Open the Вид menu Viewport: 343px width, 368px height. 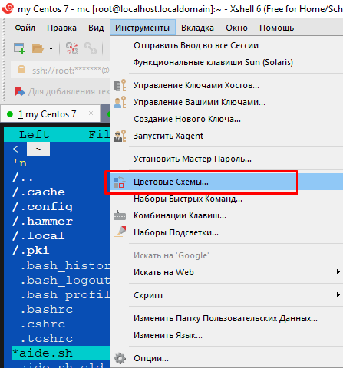[96, 28]
